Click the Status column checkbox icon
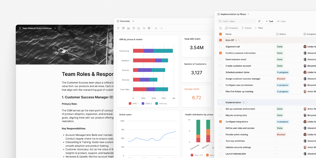Screen dimensions: 316x158 click(277, 34)
